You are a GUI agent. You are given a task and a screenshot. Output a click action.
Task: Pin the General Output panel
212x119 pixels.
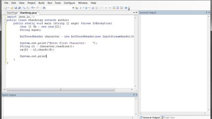tap(206, 12)
